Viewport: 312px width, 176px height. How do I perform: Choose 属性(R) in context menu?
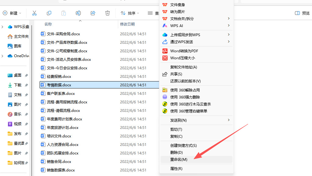tap(197, 169)
